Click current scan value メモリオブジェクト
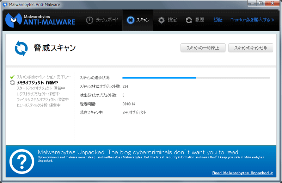The image size is (282, 183). coord(134,112)
